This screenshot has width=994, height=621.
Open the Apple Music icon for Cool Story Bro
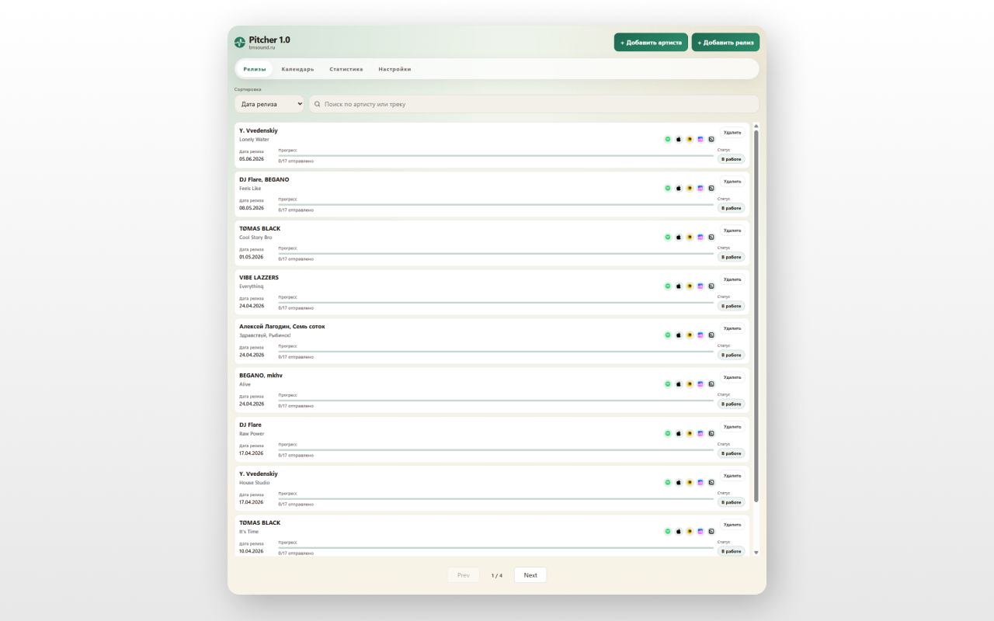678,237
